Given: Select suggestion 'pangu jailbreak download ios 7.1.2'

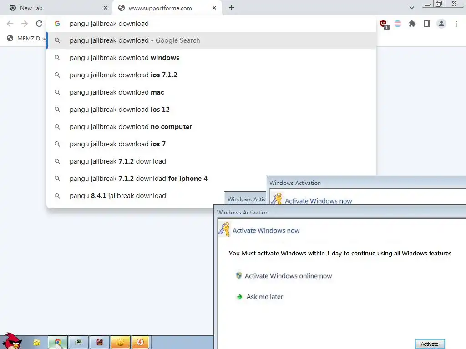Looking at the screenshot, I should (211, 75).
